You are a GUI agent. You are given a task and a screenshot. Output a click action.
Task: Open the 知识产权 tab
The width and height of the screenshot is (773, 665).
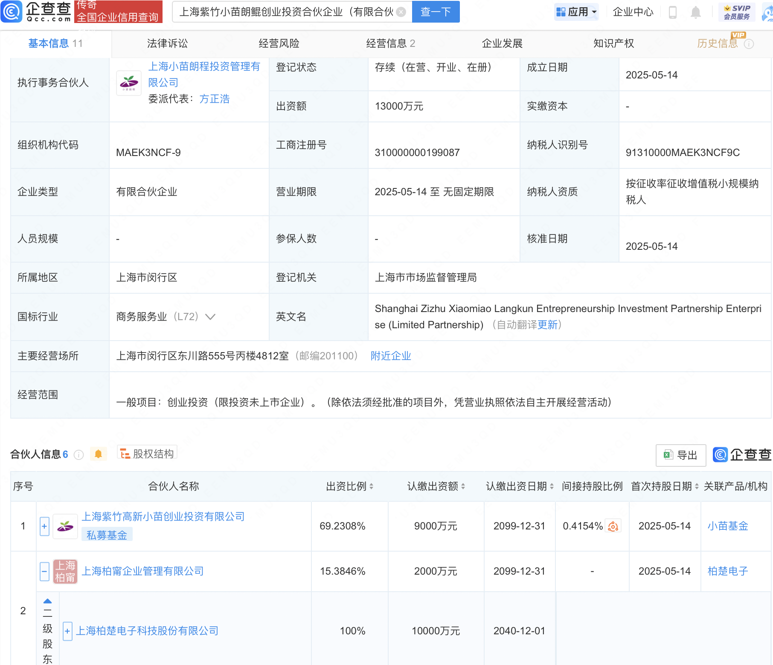point(613,43)
